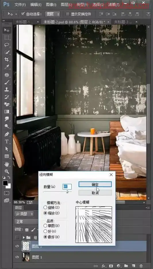Select the Rectangle shape tool
This screenshot has height=269, width=153.
(7, 156)
